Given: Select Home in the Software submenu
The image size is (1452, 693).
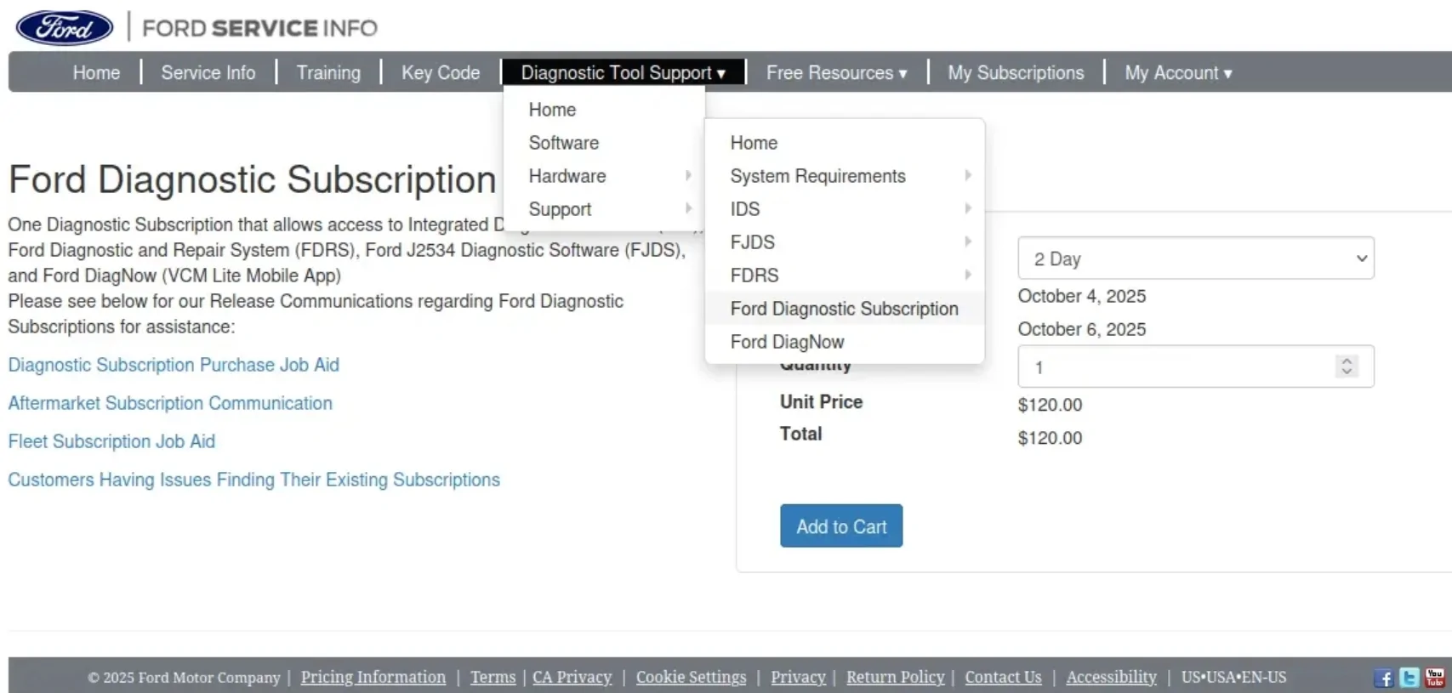Looking at the screenshot, I should (x=845, y=143).
